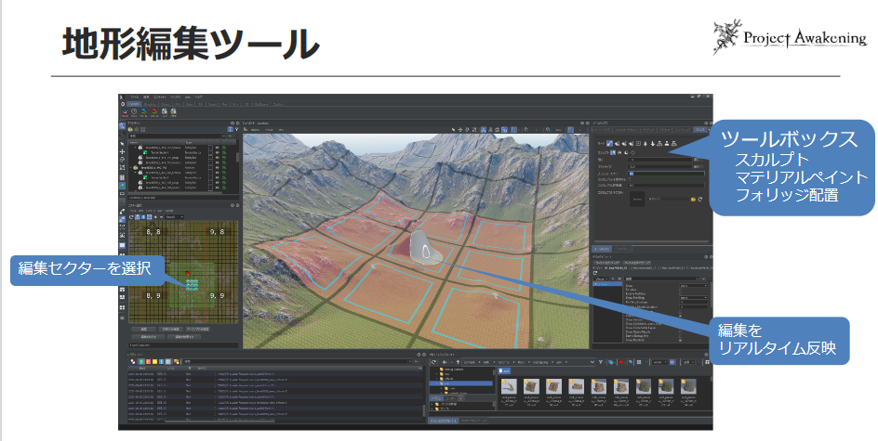Toggle the yellow log level filter square
The image size is (878, 441).
[154, 362]
